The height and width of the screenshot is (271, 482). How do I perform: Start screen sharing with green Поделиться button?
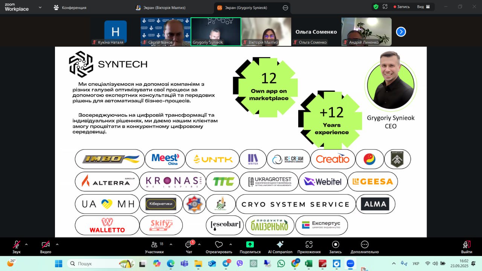pos(250,247)
